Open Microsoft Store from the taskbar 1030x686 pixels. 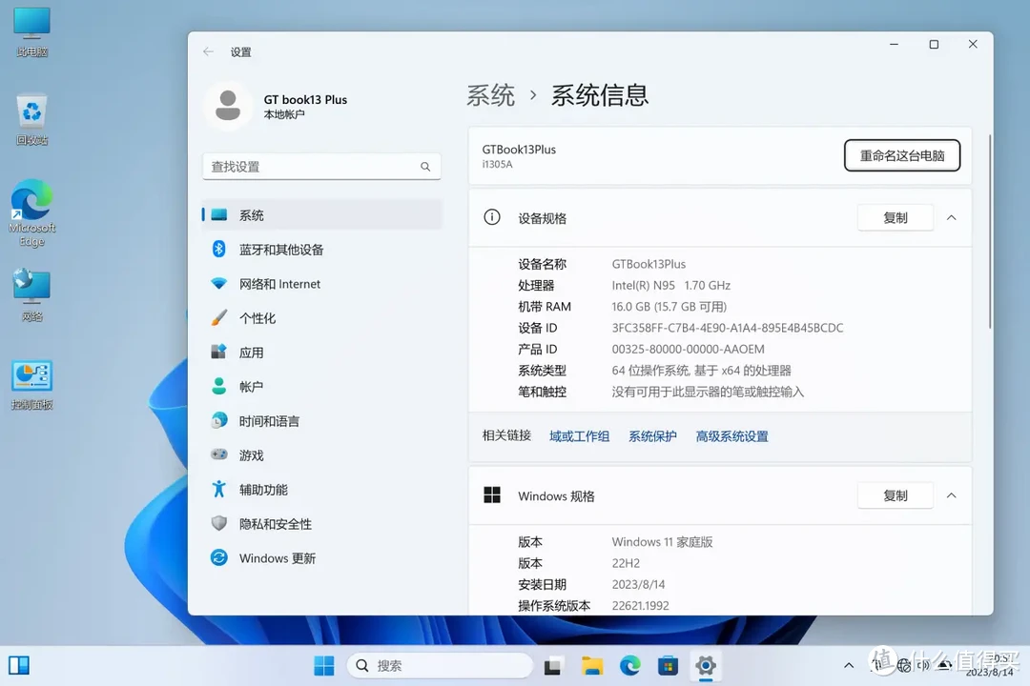pyautogui.click(x=668, y=666)
